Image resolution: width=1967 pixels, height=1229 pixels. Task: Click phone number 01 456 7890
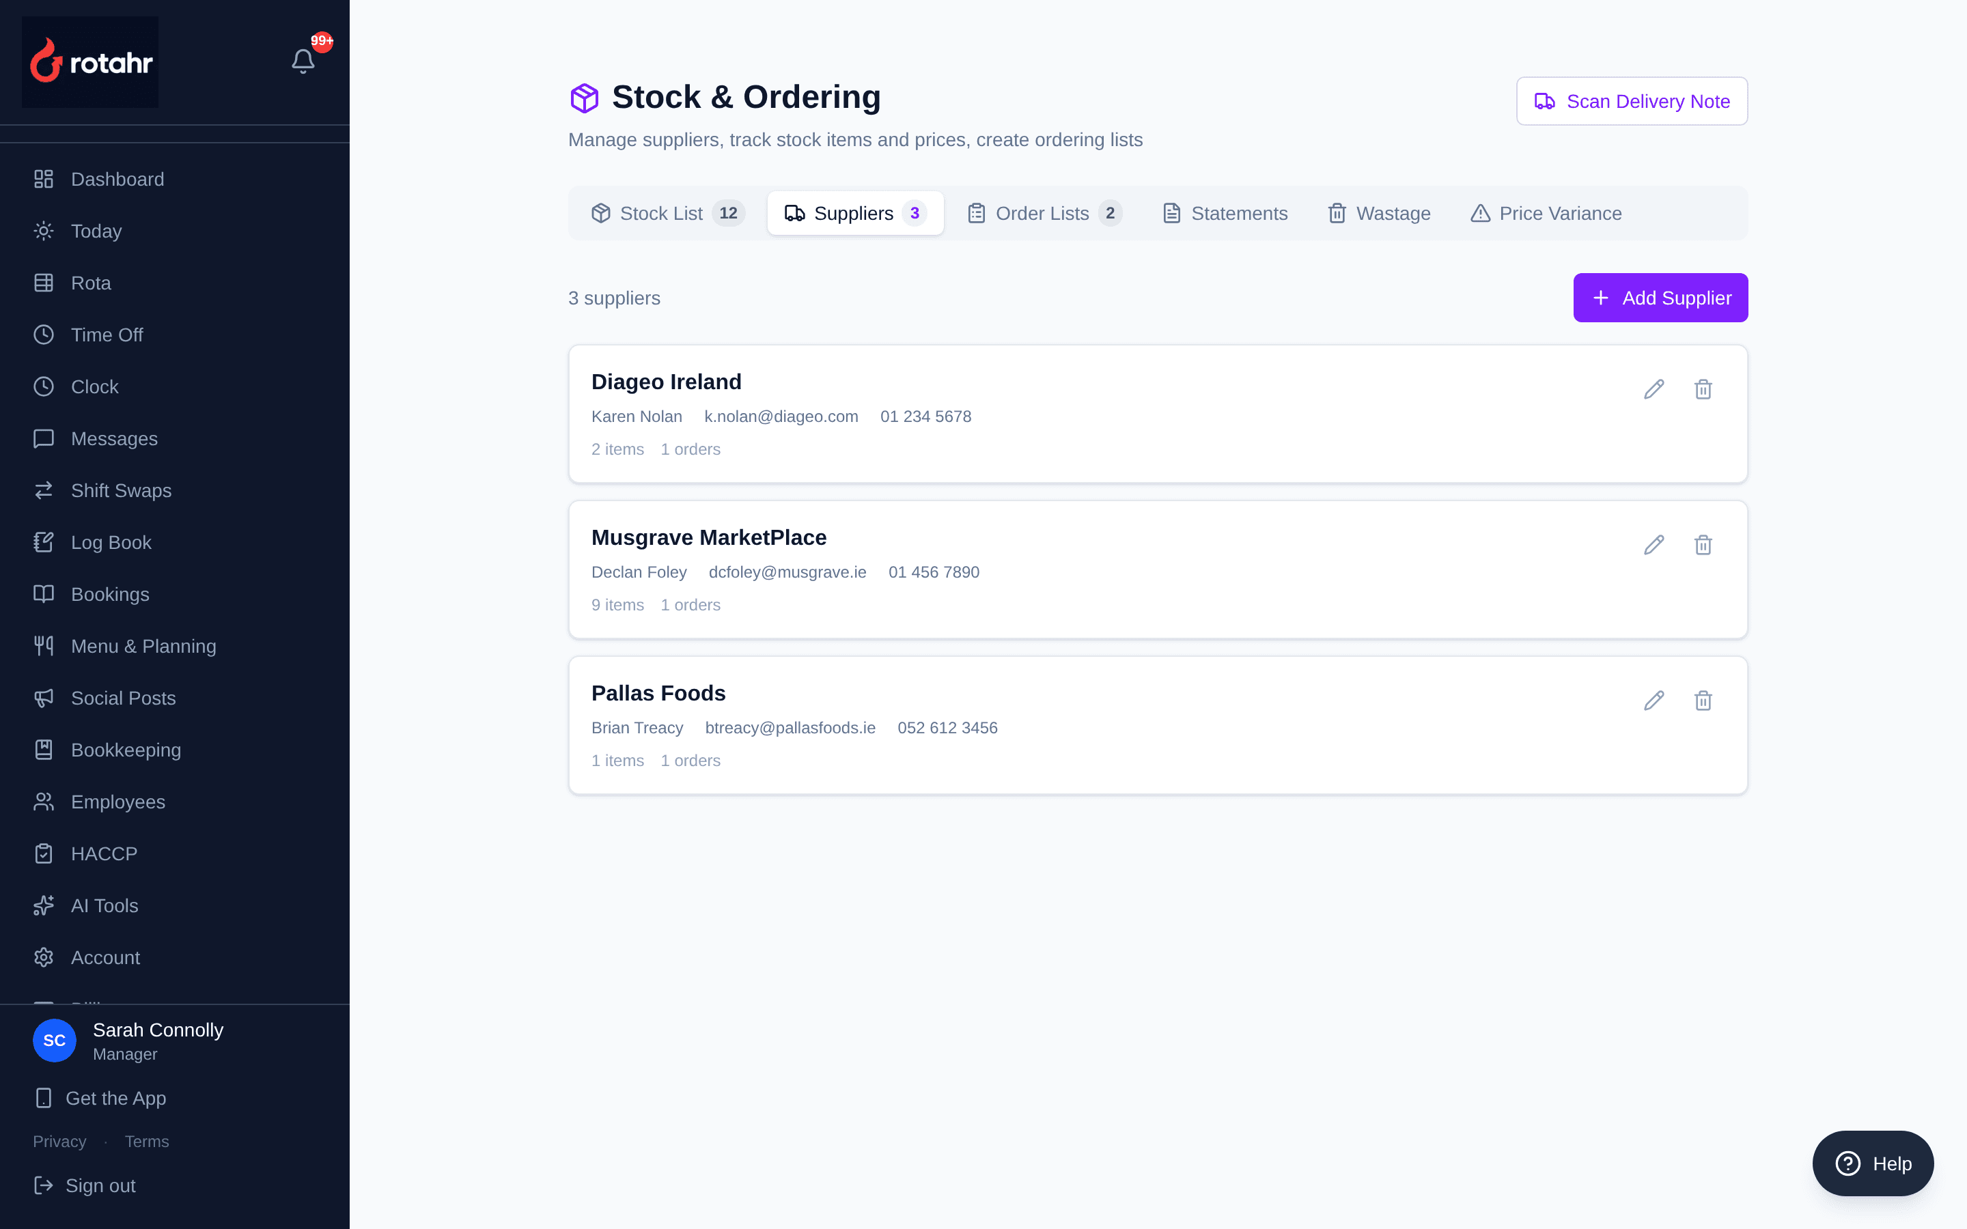coord(934,572)
